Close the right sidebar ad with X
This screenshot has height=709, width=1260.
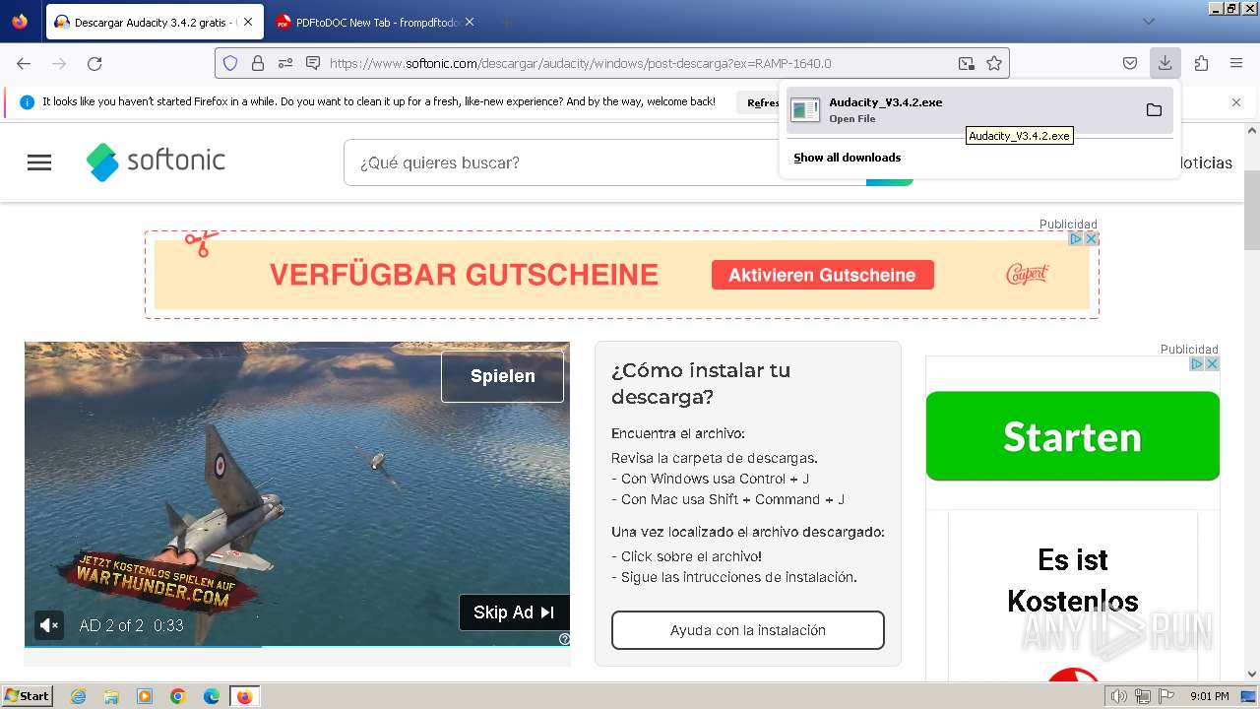(x=1213, y=363)
